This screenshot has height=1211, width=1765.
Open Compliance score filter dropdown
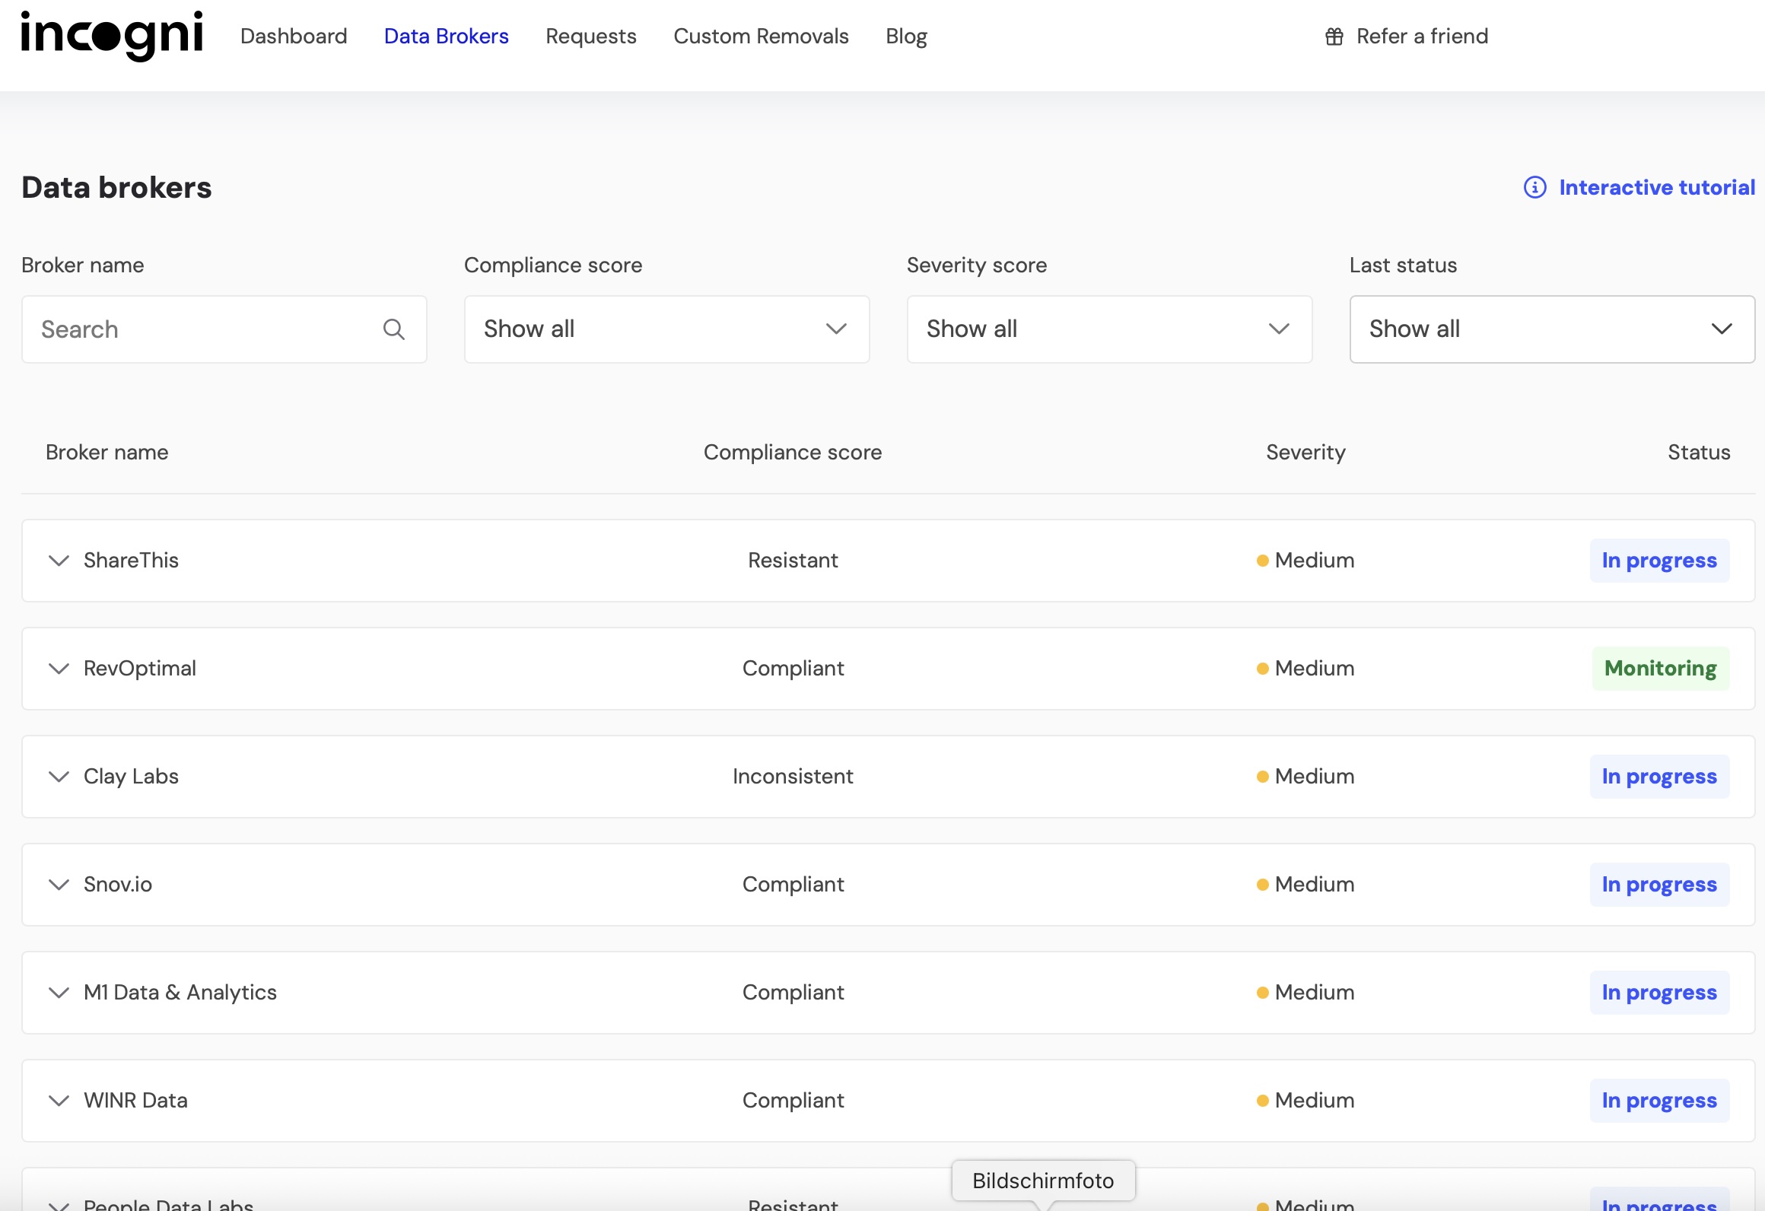point(666,329)
